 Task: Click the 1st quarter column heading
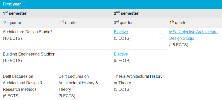tap(12, 23)
